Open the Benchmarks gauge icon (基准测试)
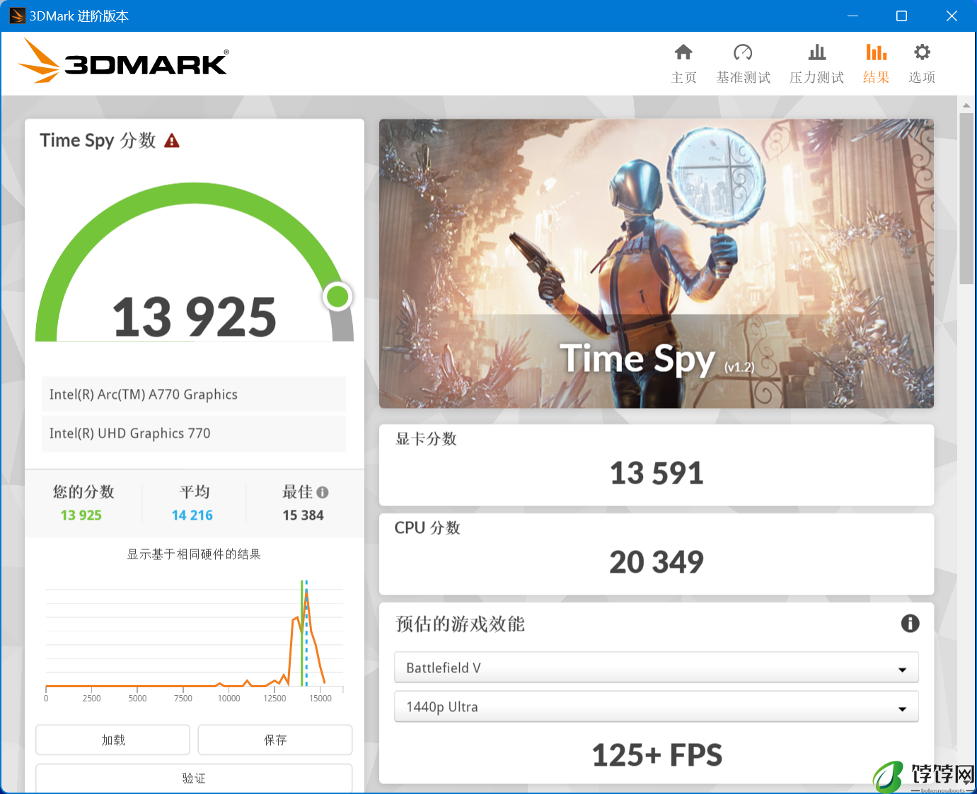 coord(743,52)
